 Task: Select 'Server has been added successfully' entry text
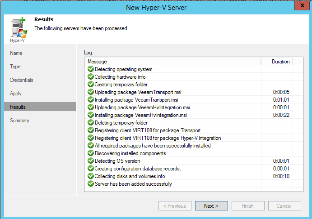[x=133, y=184]
